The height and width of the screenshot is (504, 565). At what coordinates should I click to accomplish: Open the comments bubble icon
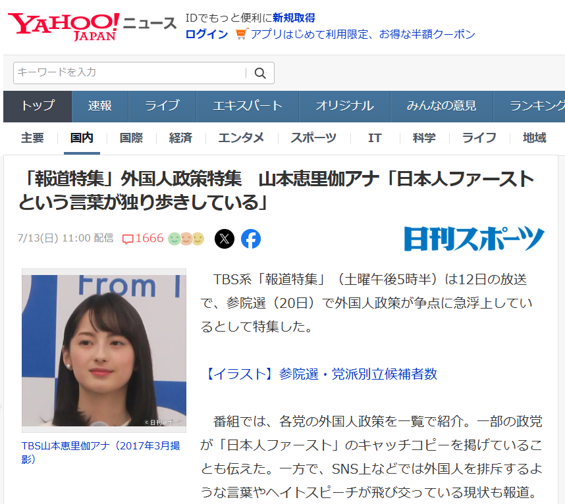128,239
